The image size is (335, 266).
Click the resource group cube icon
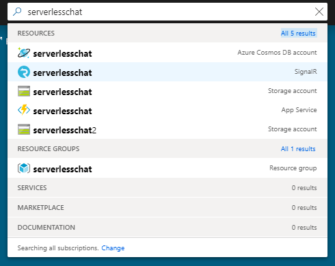pos(24,168)
